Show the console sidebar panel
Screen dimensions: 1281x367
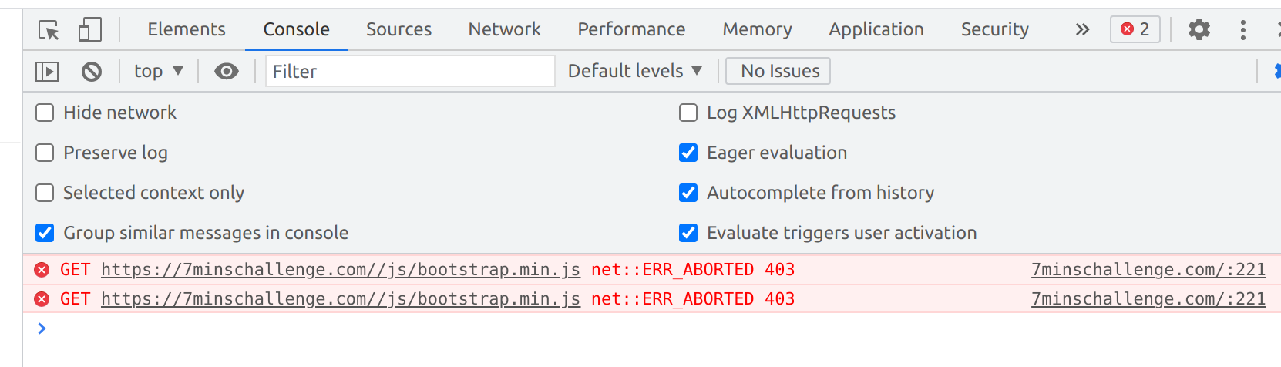(47, 72)
